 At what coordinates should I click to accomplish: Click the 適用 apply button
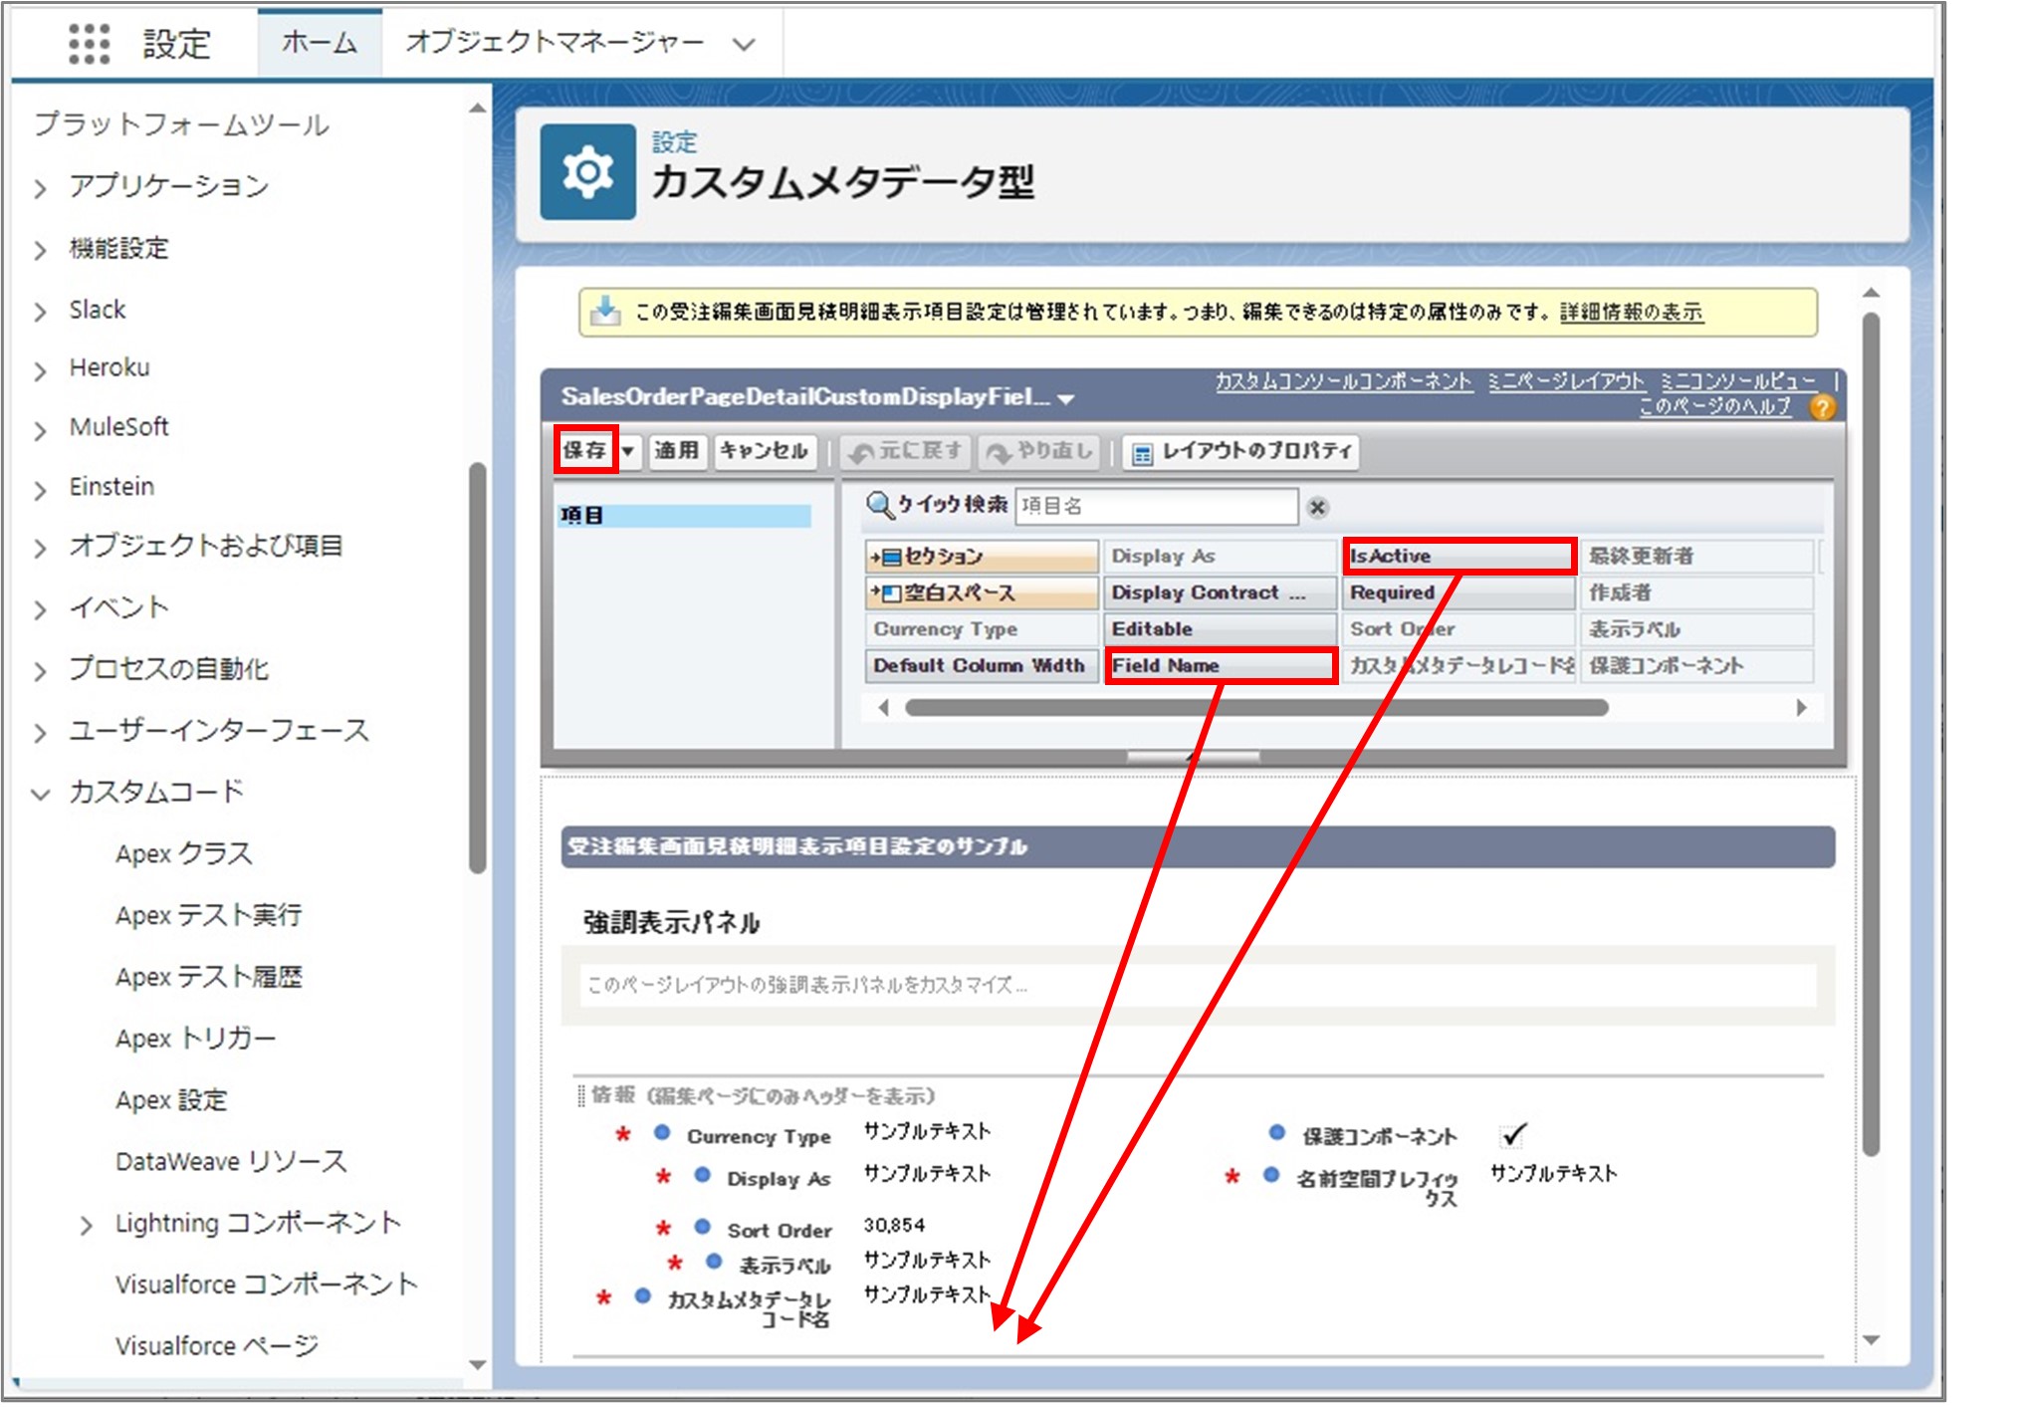(677, 451)
